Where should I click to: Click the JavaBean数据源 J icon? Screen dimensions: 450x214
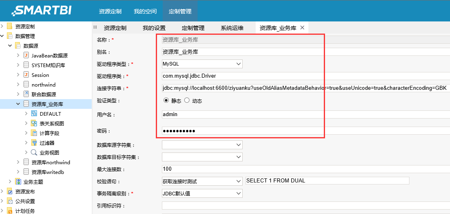pos(26,55)
